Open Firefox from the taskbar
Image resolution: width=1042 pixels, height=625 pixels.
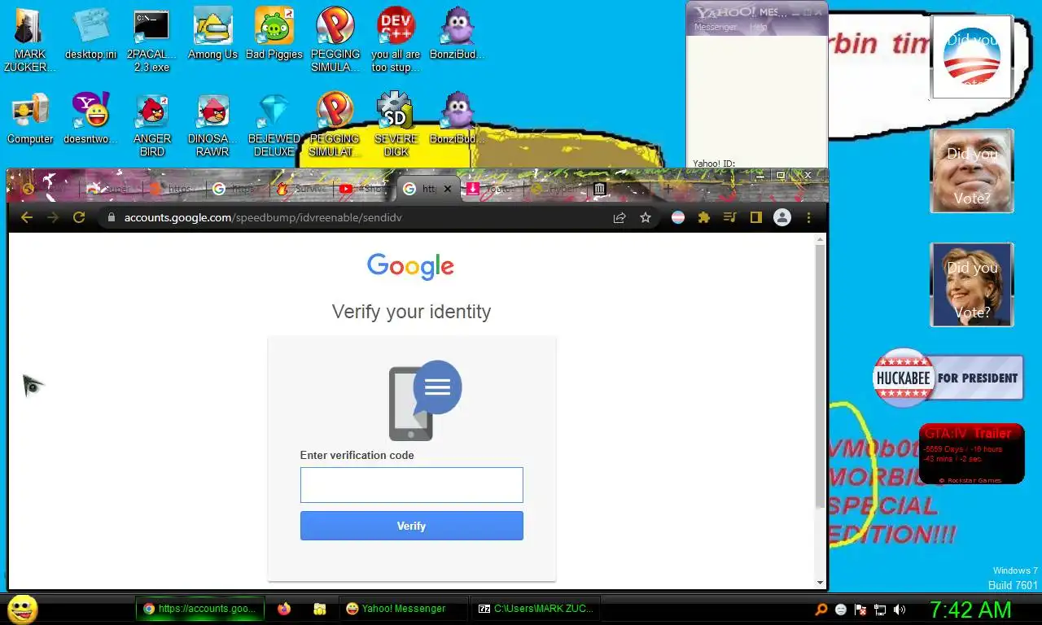tap(283, 608)
